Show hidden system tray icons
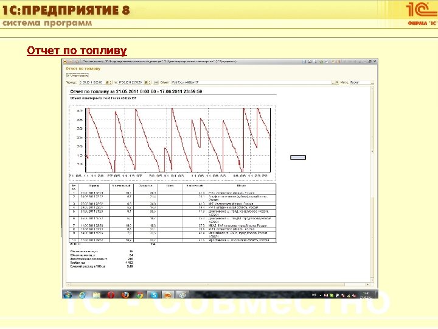This screenshot has width=438, height=329. [x=321, y=295]
